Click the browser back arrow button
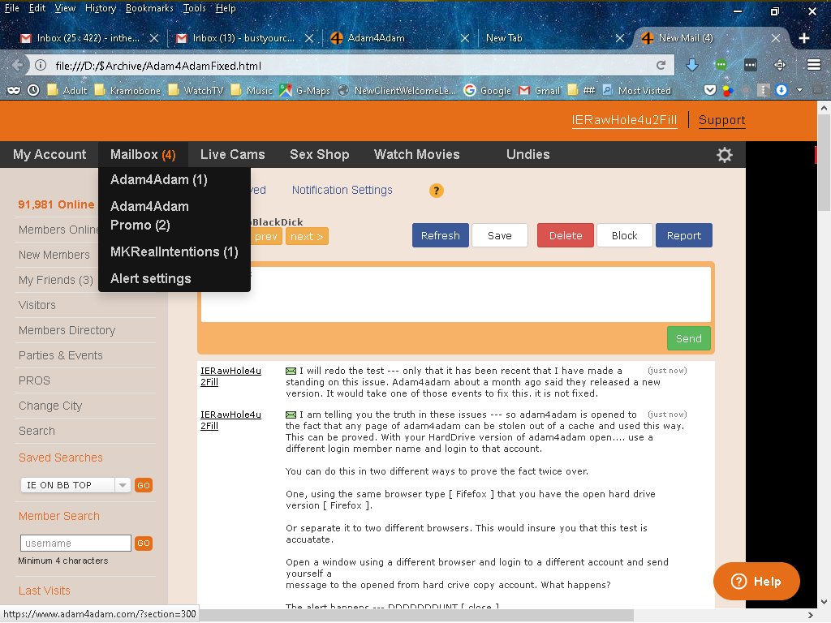This screenshot has height=623, width=831. click(x=18, y=65)
